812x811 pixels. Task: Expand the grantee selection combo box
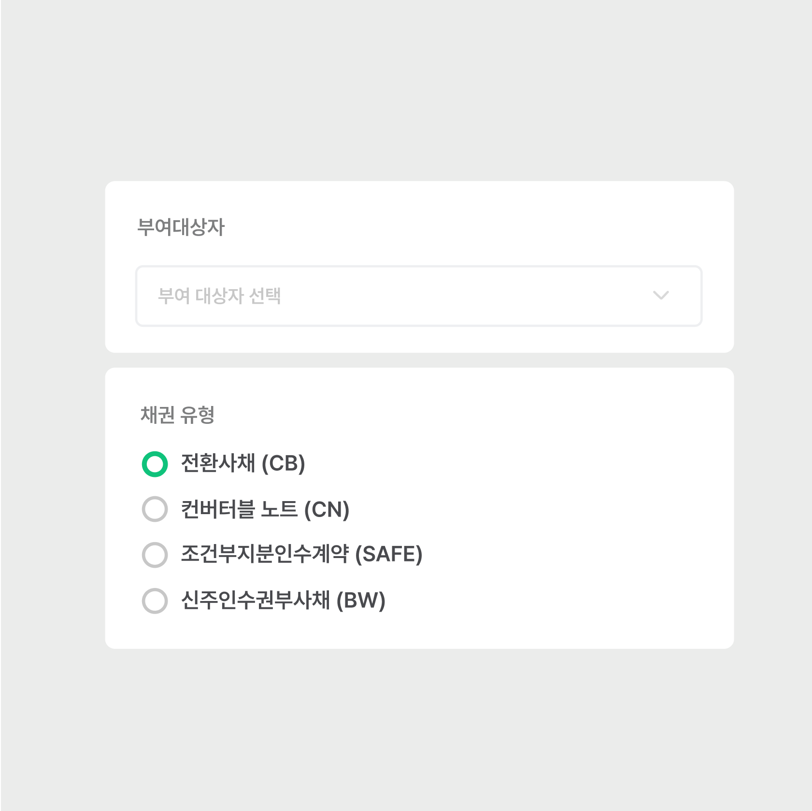418,296
